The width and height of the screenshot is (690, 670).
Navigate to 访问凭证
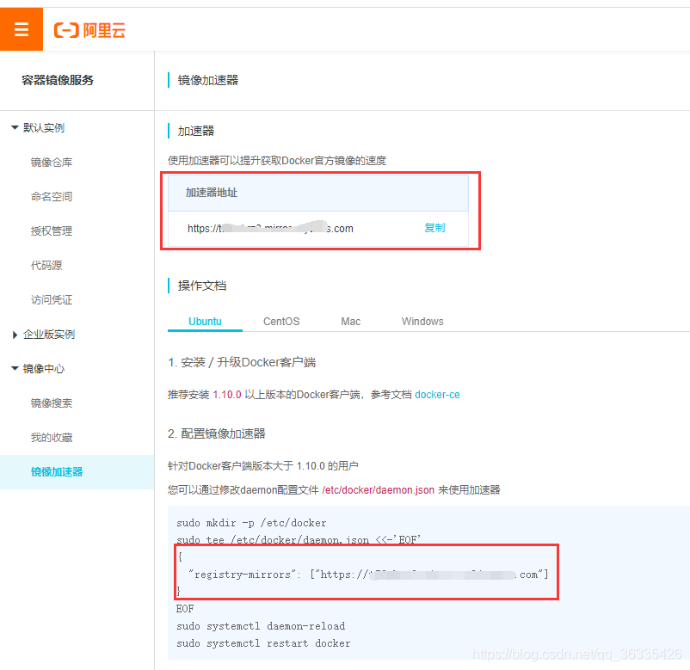pyautogui.click(x=52, y=300)
